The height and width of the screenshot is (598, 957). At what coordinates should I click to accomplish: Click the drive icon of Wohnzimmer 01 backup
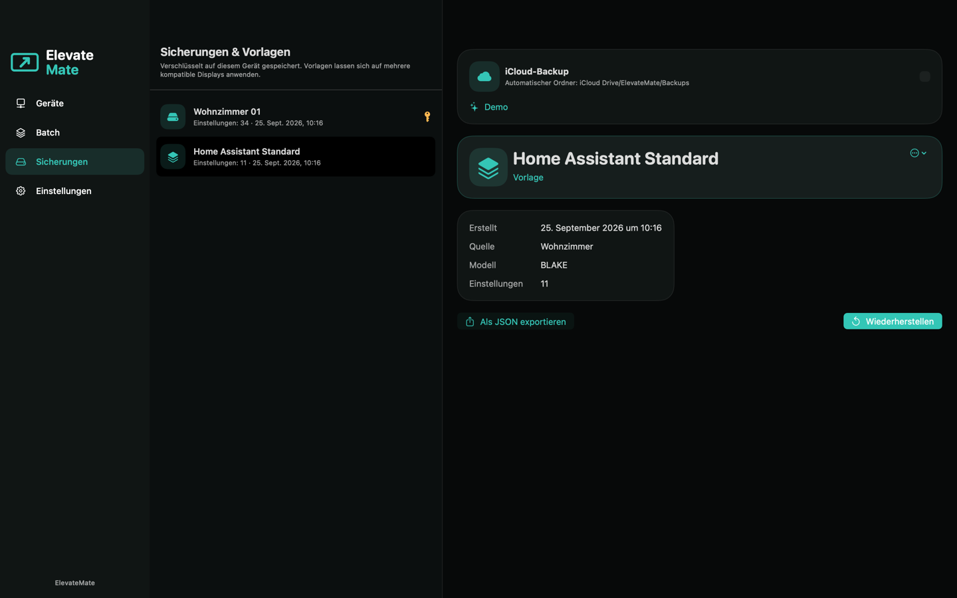173,117
